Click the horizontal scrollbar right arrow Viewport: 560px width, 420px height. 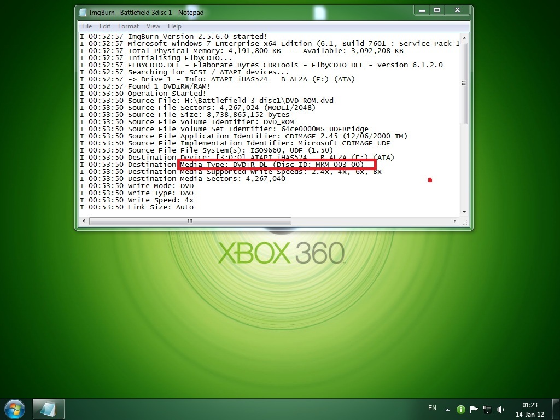click(454, 221)
